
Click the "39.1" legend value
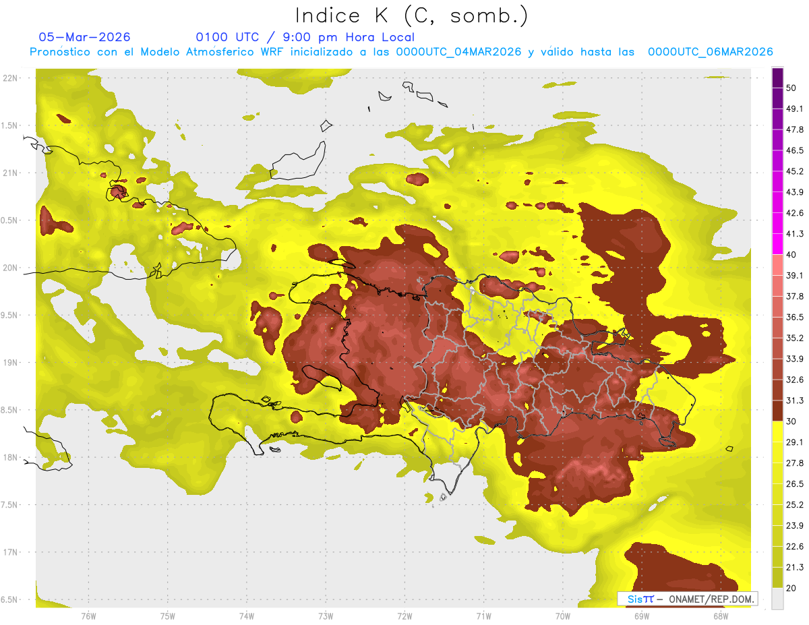pyautogui.click(x=795, y=275)
